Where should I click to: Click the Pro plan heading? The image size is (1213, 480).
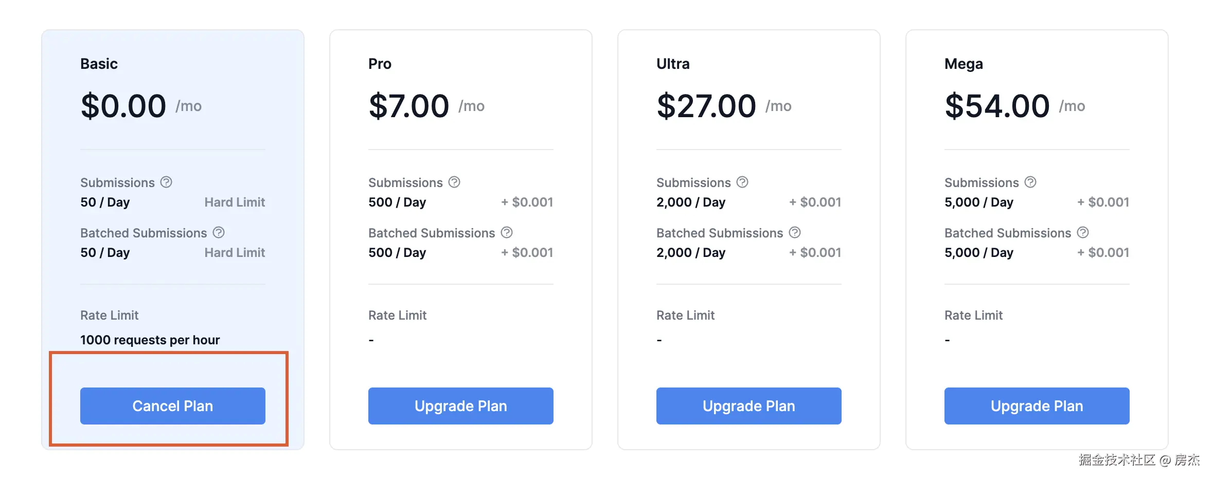pyautogui.click(x=380, y=64)
